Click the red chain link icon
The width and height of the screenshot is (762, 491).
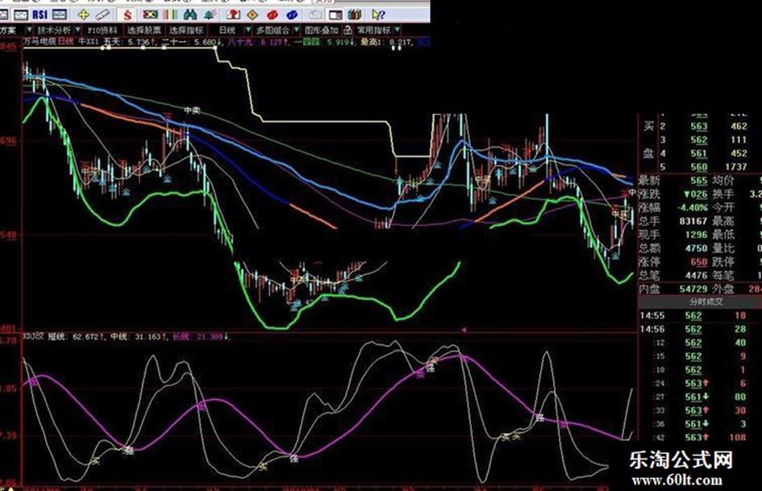(273, 15)
